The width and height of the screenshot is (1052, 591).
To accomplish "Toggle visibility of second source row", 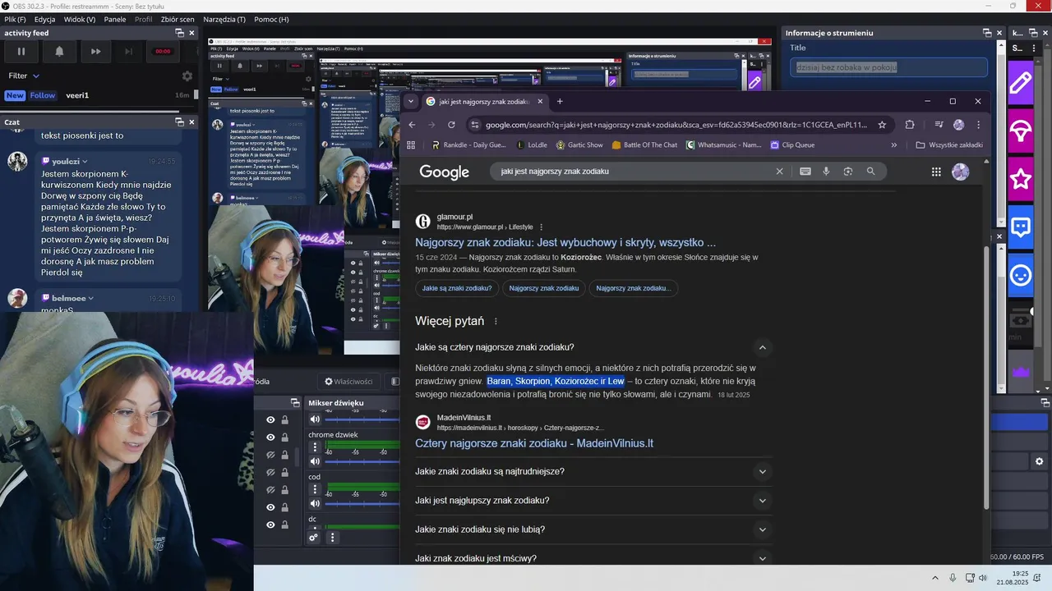I will (x=270, y=438).
